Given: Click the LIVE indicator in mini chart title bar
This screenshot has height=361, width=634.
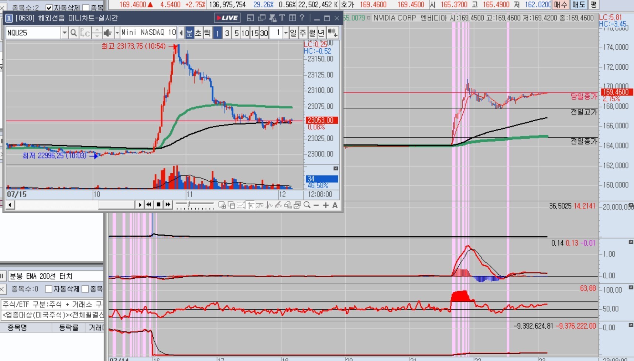Looking at the screenshot, I should click(227, 18).
